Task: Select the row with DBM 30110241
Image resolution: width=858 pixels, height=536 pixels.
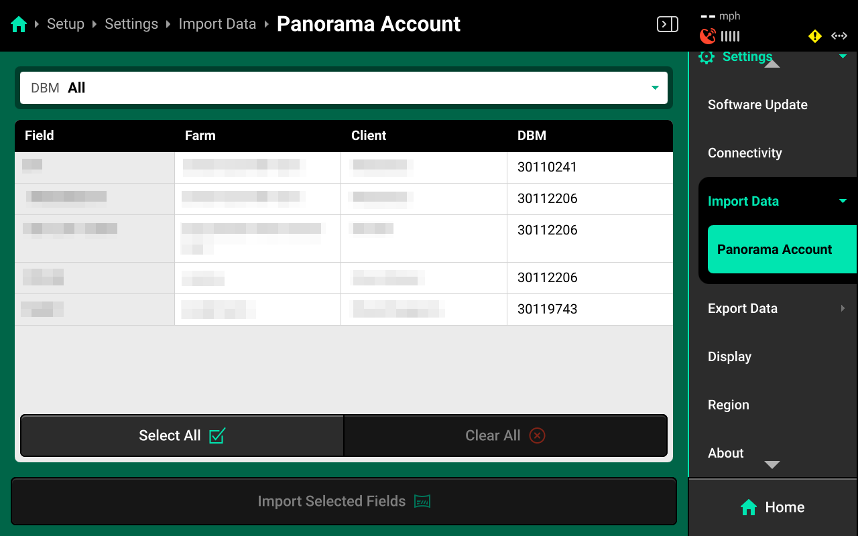Action: click(344, 167)
